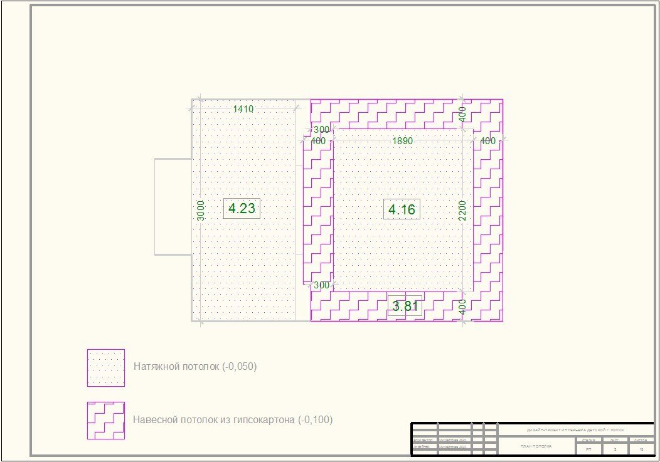Click the 1410 dimension text

click(x=243, y=109)
